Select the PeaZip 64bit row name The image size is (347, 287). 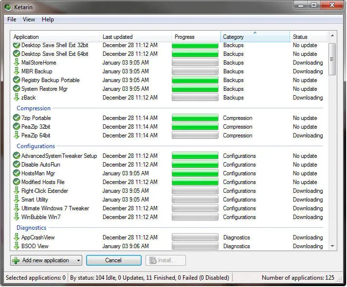pos(36,135)
